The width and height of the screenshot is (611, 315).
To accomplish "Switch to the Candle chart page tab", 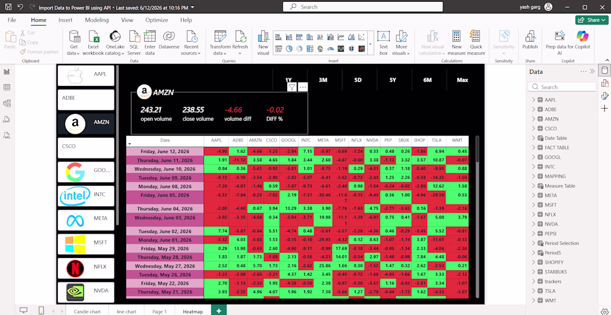I will pyautogui.click(x=87, y=312).
